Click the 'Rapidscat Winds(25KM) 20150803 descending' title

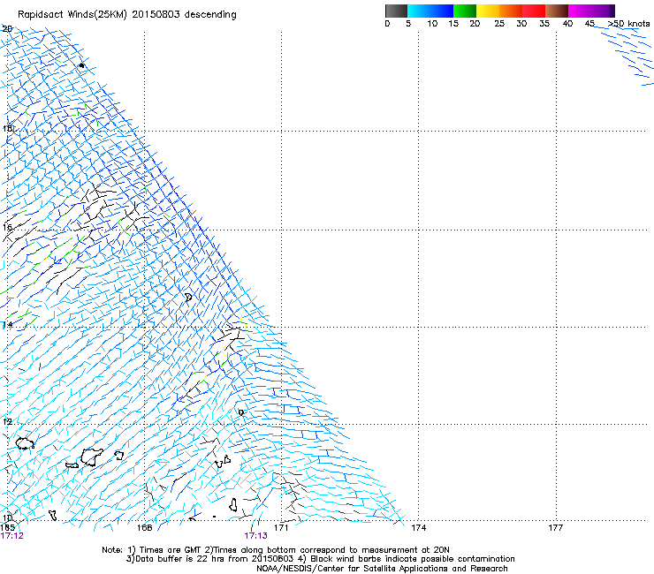127,15
